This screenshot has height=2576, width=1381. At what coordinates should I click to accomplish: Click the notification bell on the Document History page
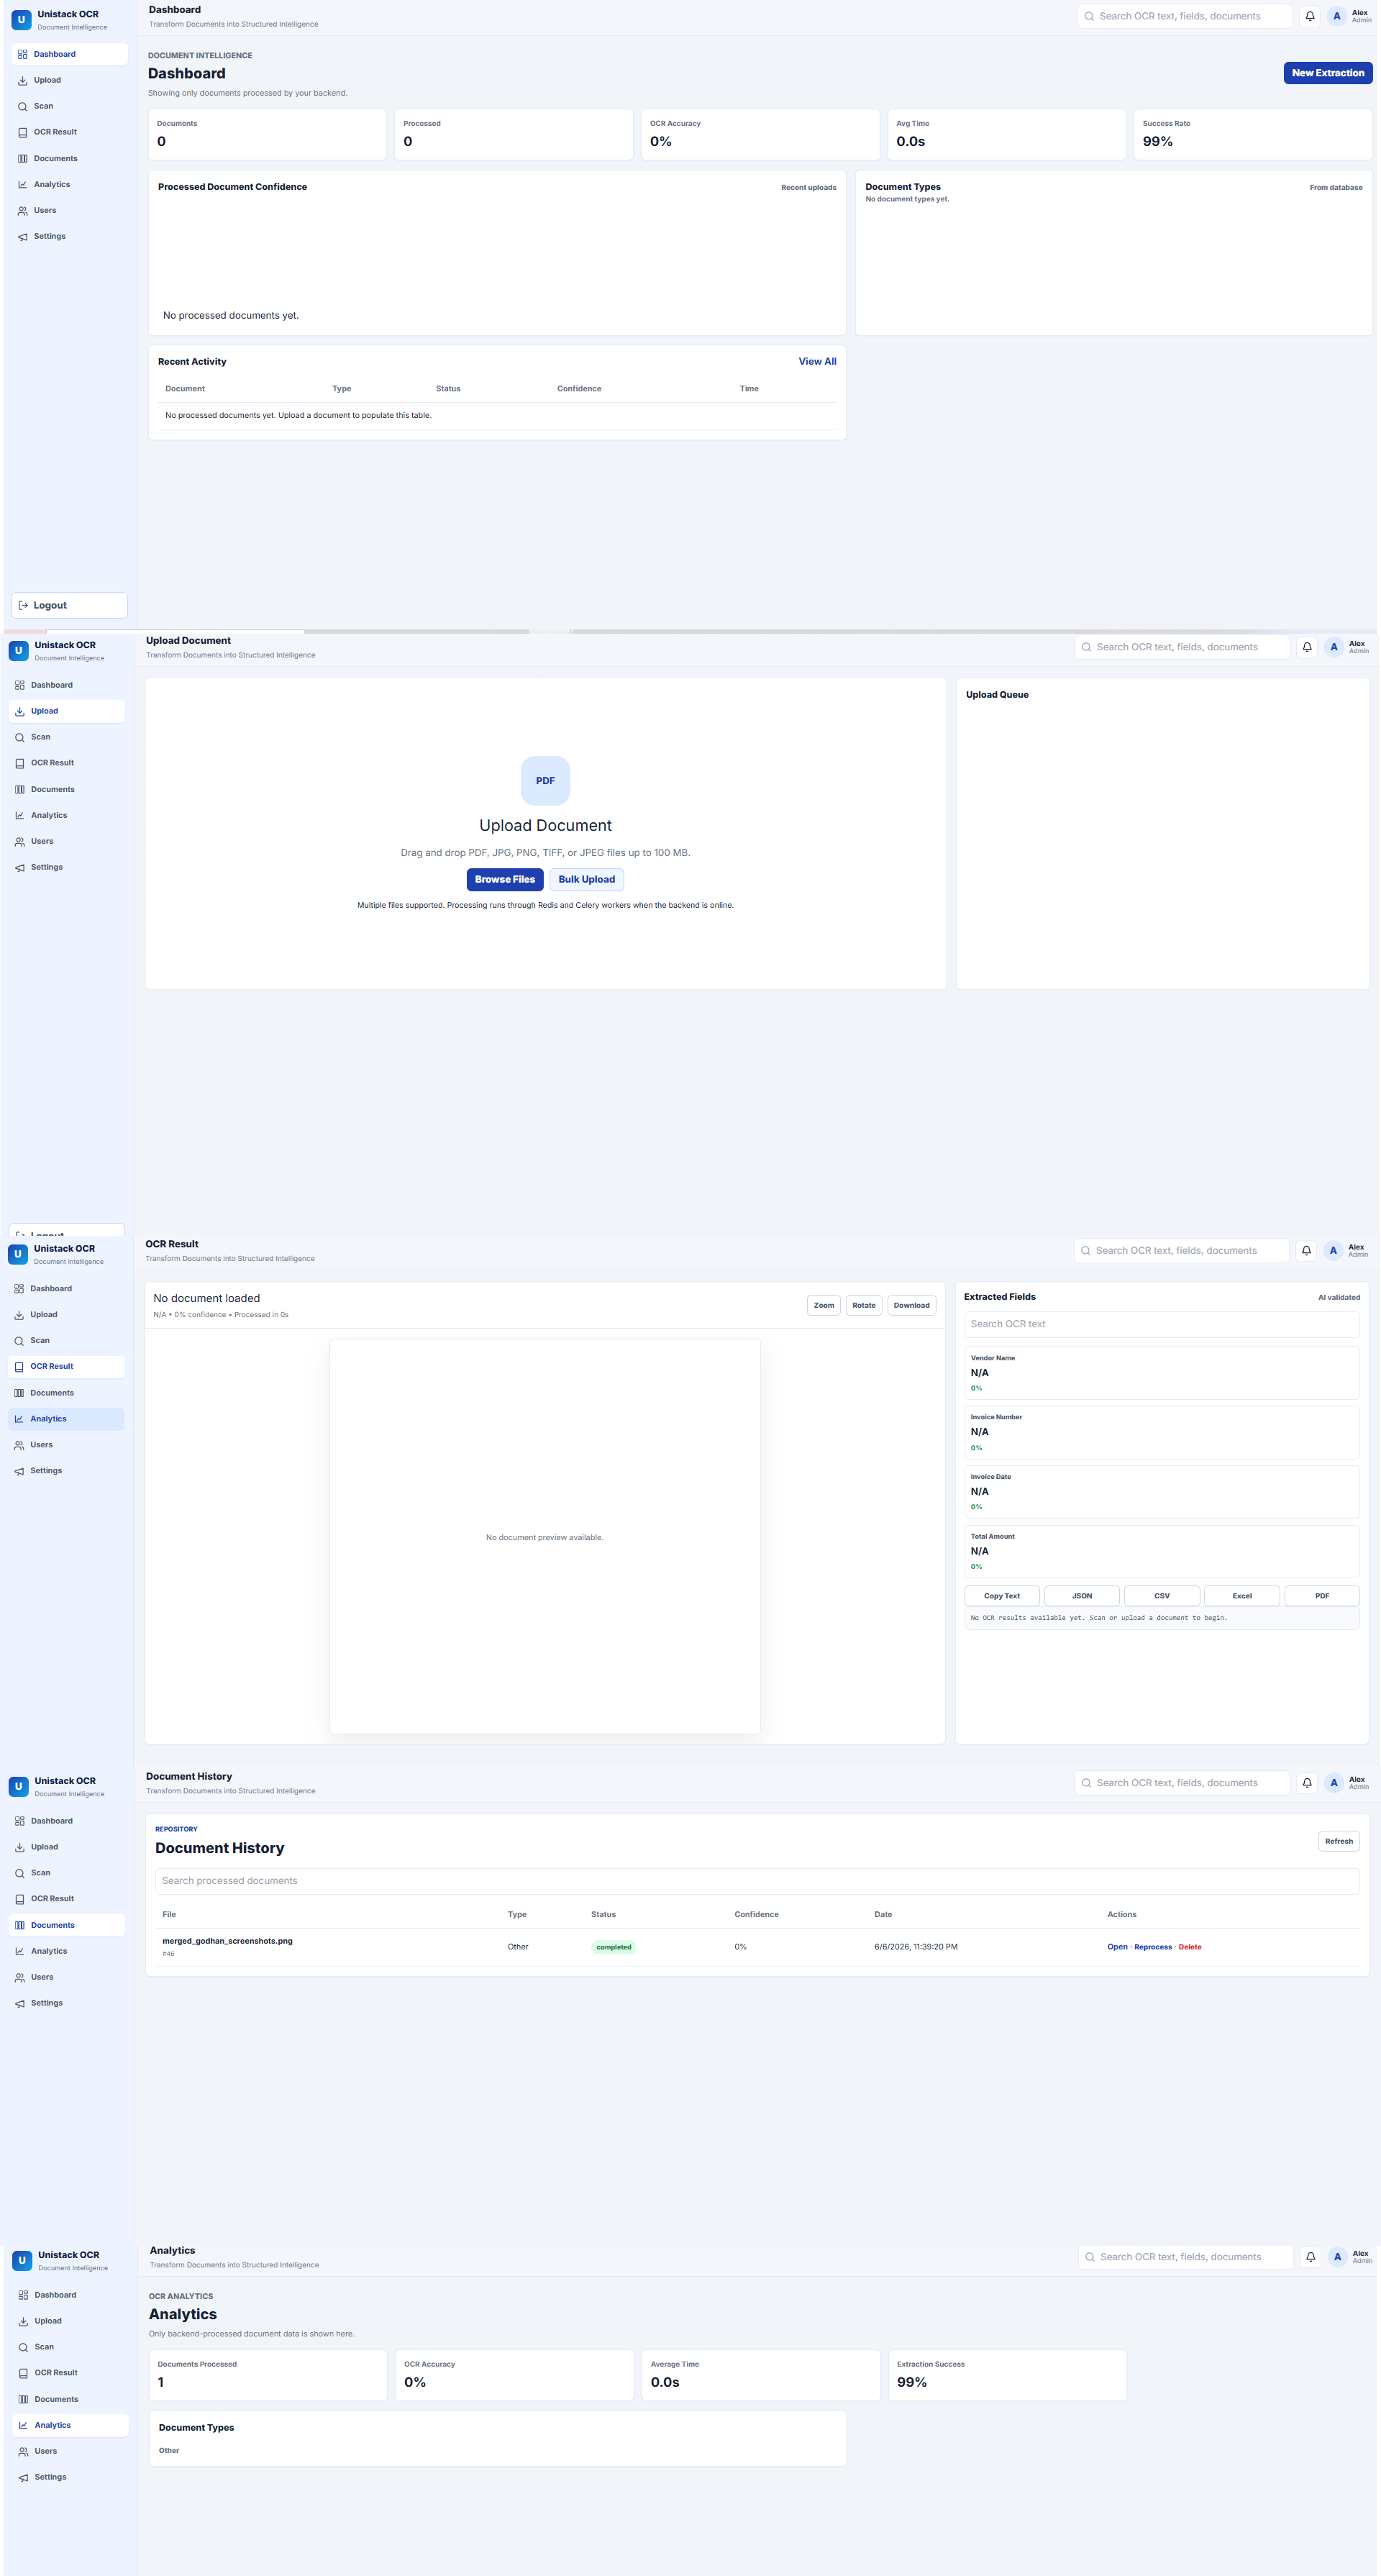(1306, 1782)
